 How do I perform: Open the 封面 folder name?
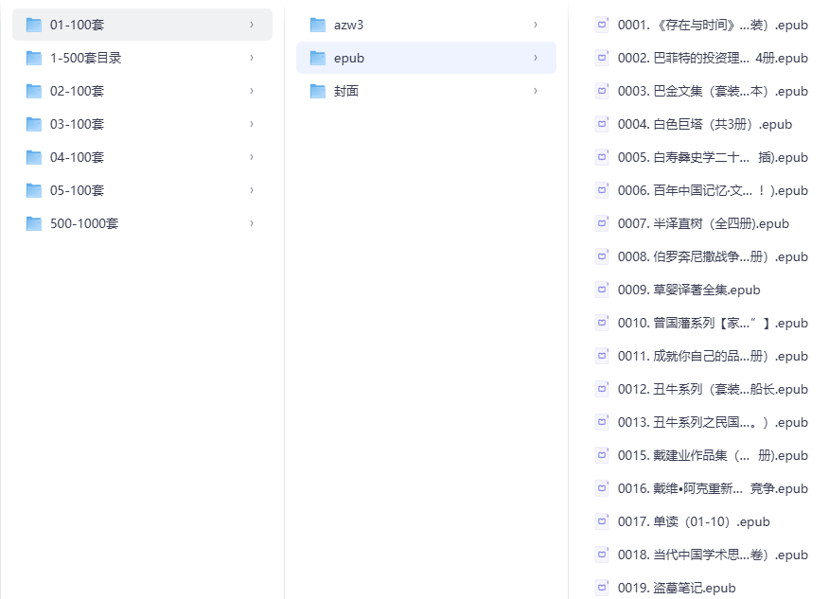coord(346,91)
